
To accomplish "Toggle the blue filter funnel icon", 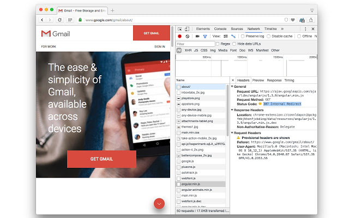I will [205, 37].
